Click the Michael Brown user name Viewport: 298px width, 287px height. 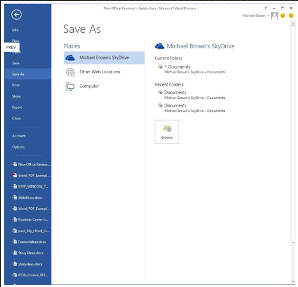254,15
